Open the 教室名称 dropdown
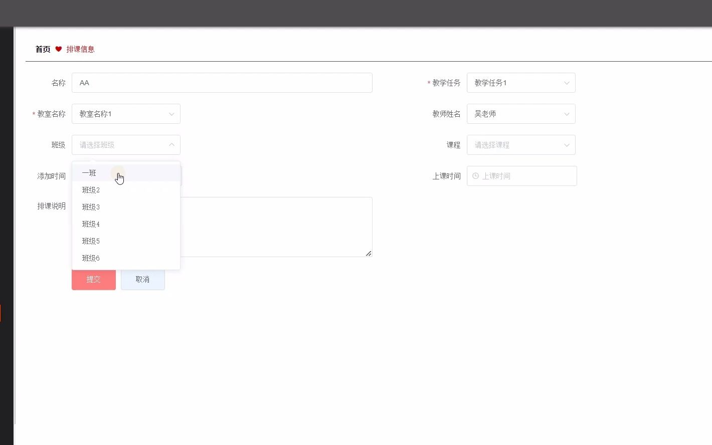This screenshot has height=445, width=712. 126,114
